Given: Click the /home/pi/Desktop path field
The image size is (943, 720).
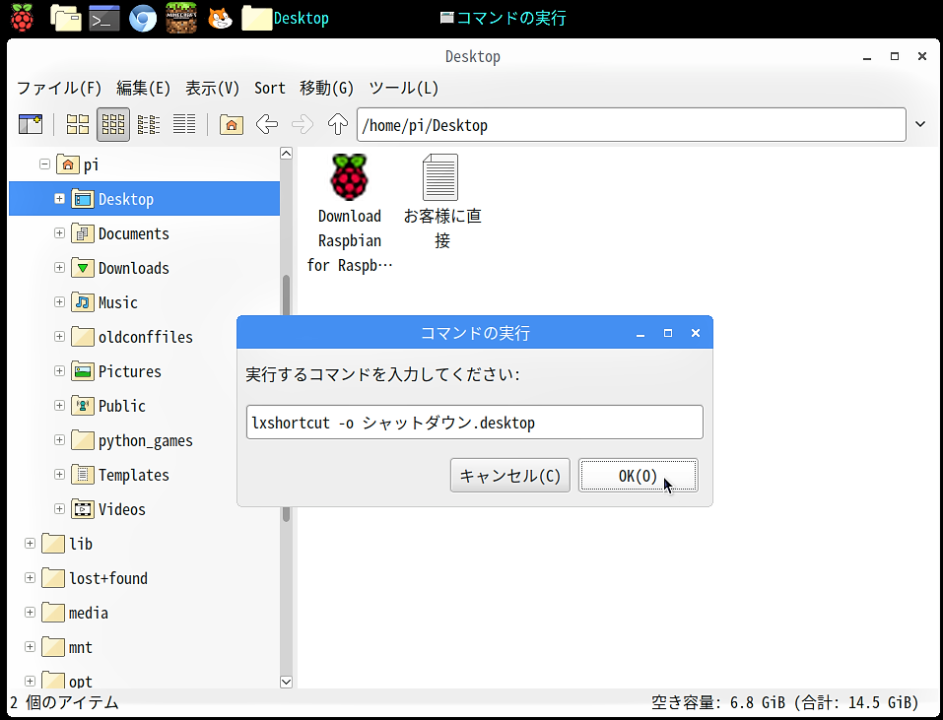Looking at the screenshot, I should tap(632, 124).
